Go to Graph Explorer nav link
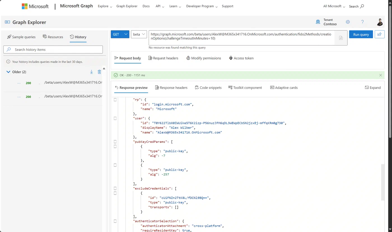The image size is (392, 232). 127,6
